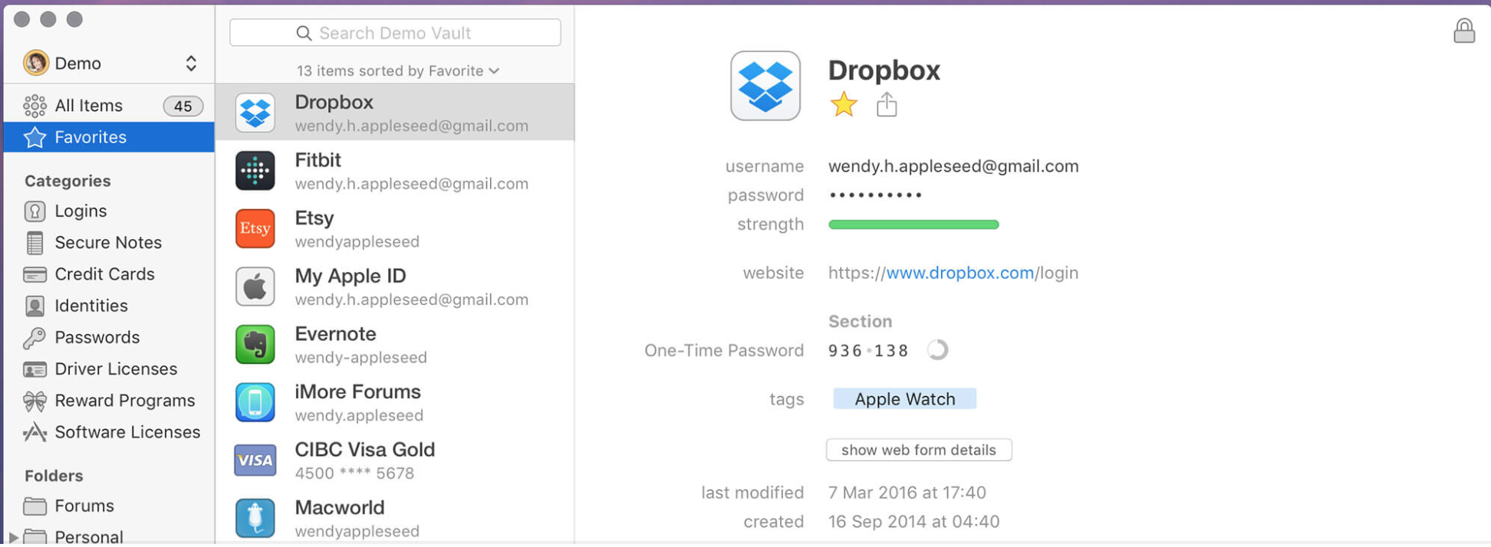Screen dimensions: 1491x547
Task: Select the Etsy item in the list
Action: click(x=395, y=228)
